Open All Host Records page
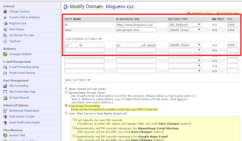Viewport: 242px width, 141px height. [x=19, y=98]
